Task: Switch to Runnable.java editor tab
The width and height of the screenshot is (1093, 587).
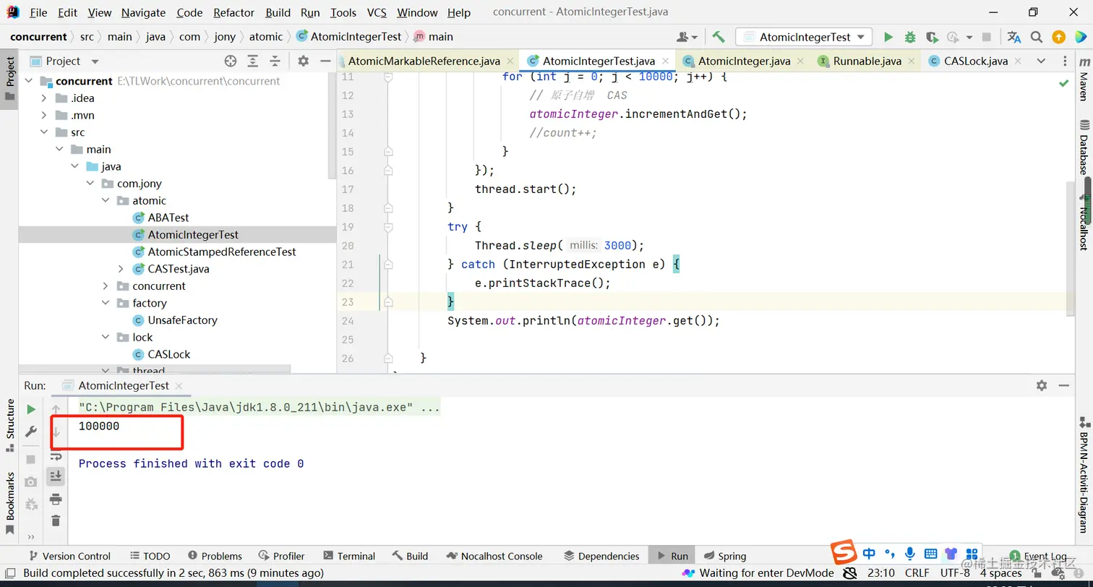Action: 867,61
